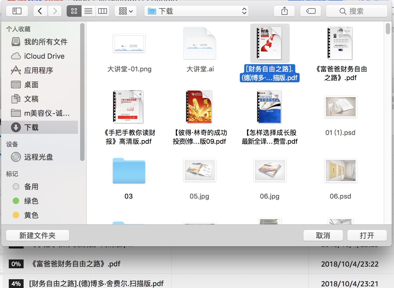394x288 pixels.
Task: Select 下载 in sidebar
Action: click(x=40, y=127)
